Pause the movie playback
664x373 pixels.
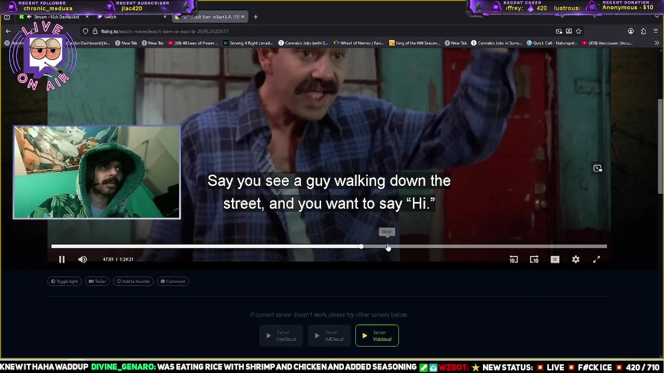(62, 260)
